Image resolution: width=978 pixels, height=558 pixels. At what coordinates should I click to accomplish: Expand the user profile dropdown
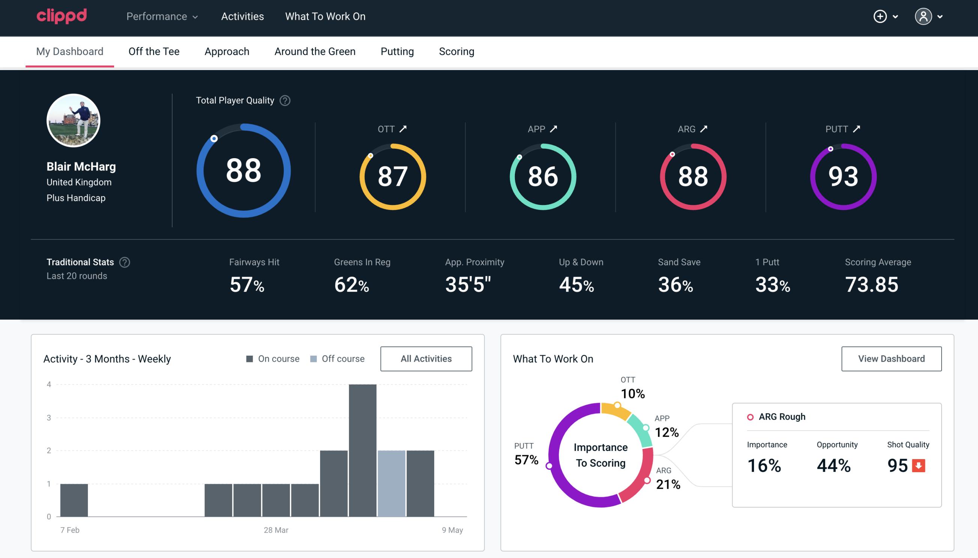pos(940,17)
